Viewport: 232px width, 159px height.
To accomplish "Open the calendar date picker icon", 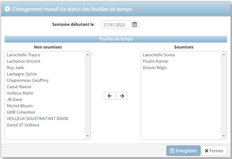I will coord(135,24).
